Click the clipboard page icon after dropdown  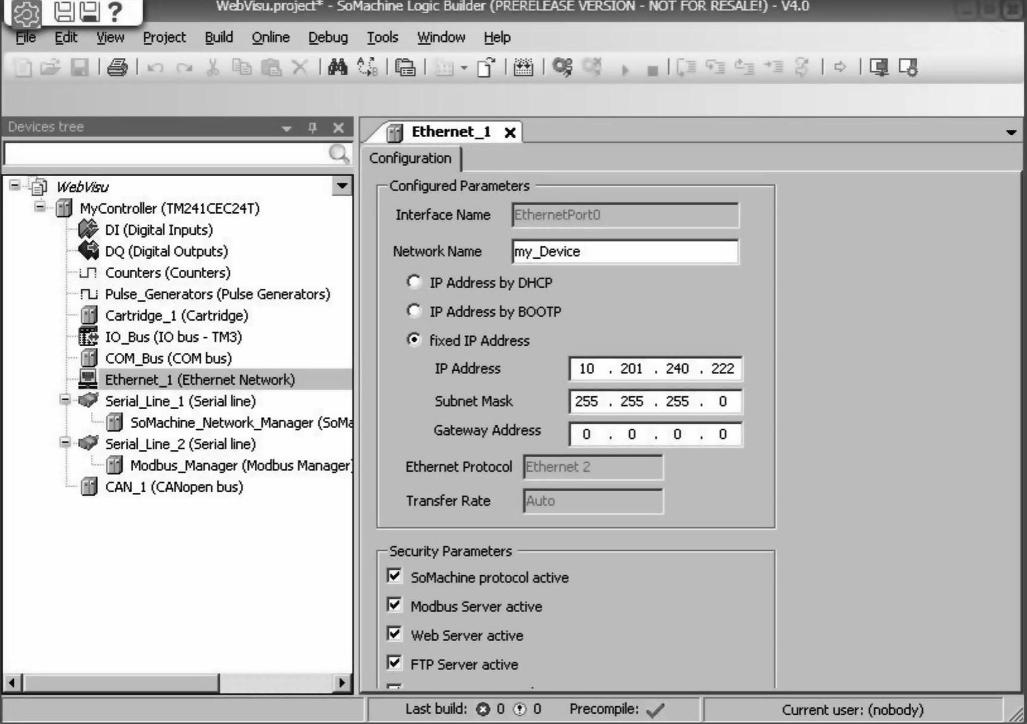(x=486, y=68)
